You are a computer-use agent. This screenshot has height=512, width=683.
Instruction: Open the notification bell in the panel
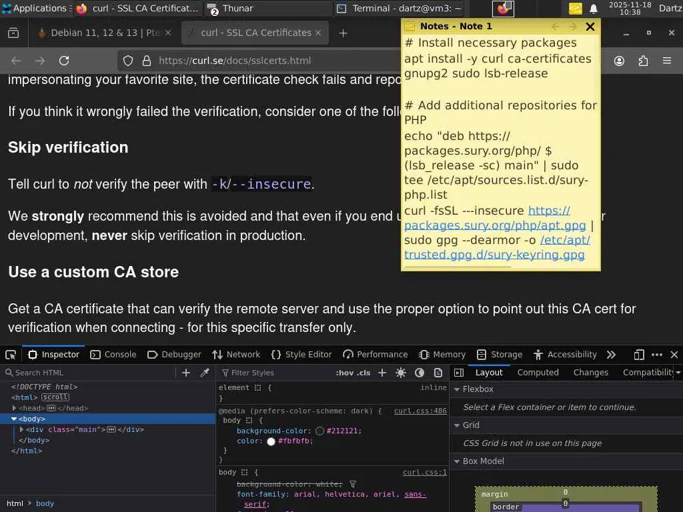pyautogui.click(x=593, y=8)
